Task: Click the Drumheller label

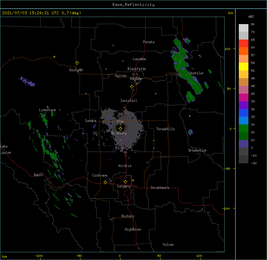Action: [x=198, y=150]
